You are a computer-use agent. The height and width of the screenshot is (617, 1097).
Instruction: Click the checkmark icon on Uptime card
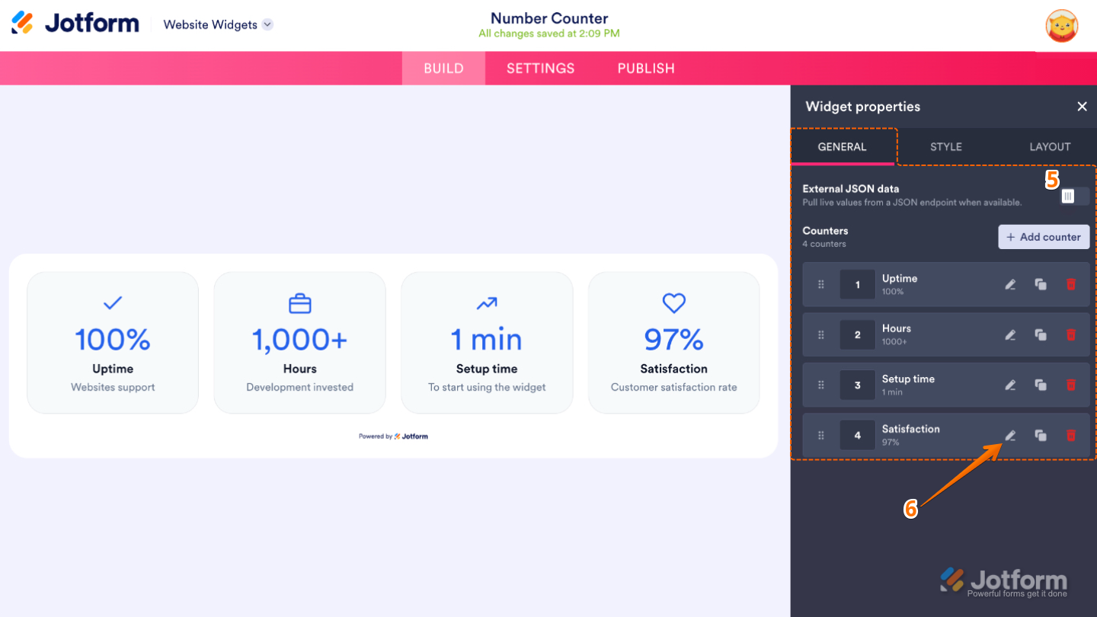[x=113, y=303]
